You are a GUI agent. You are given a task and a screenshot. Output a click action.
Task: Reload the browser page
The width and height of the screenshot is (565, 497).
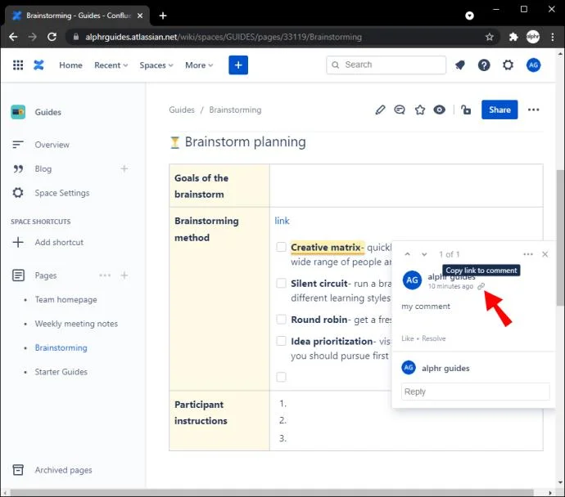click(x=52, y=37)
